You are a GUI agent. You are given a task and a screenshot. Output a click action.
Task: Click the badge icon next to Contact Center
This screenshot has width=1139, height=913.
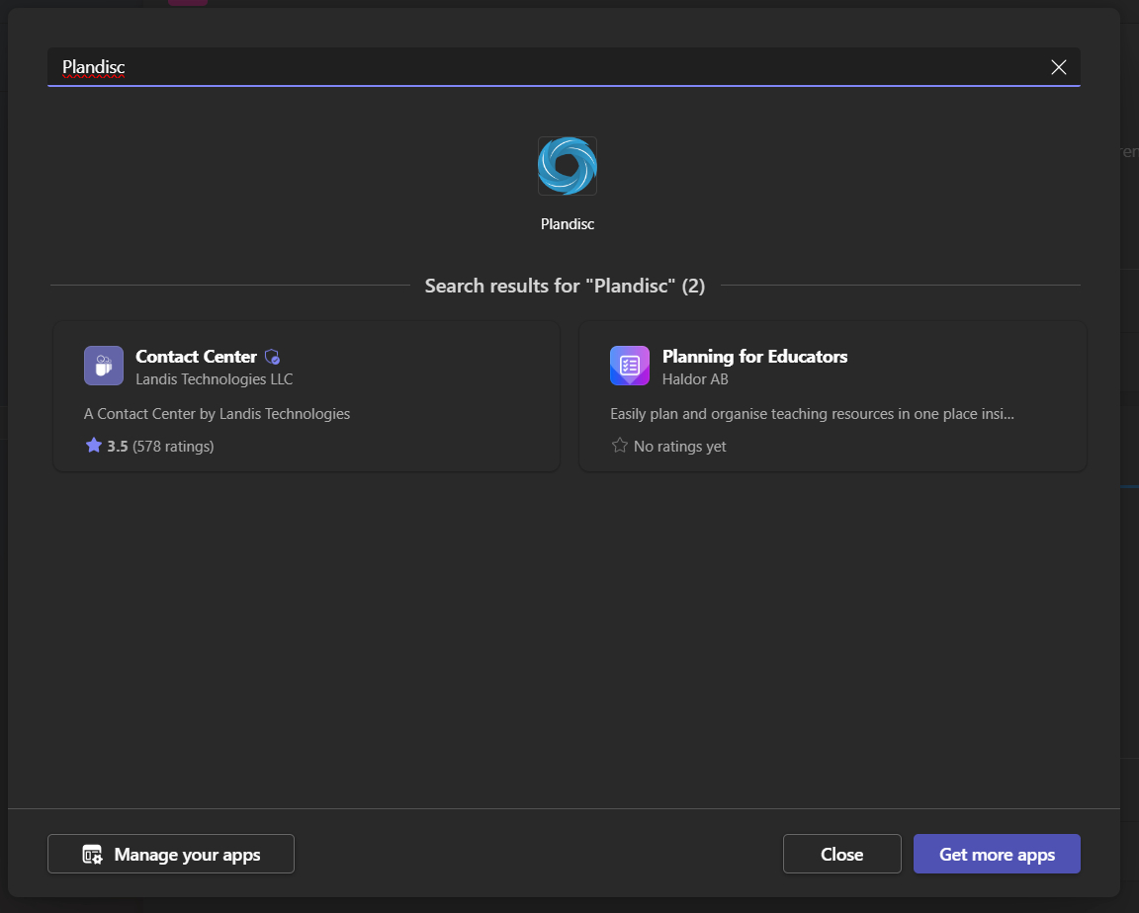pos(272,357)
